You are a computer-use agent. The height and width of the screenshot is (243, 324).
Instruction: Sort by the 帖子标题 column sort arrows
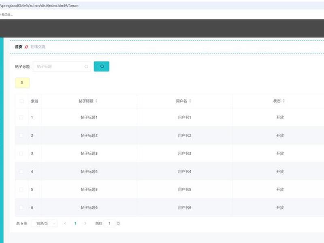pyautogui.click(x=96, y=101)
